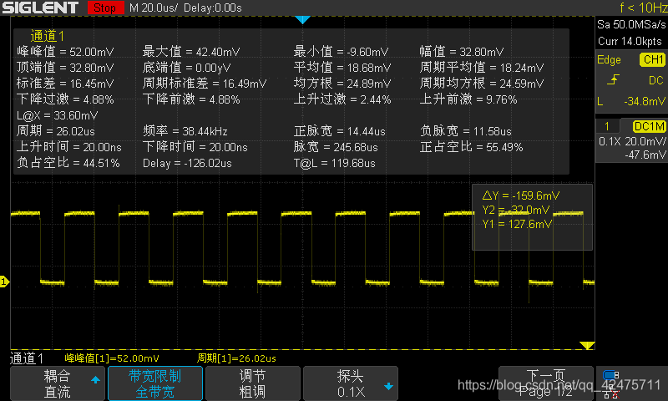Click the ΔY = -159.6mV cursor readout
The width and height of the screenshot is (668, 401).
click(x=521, y=195)
